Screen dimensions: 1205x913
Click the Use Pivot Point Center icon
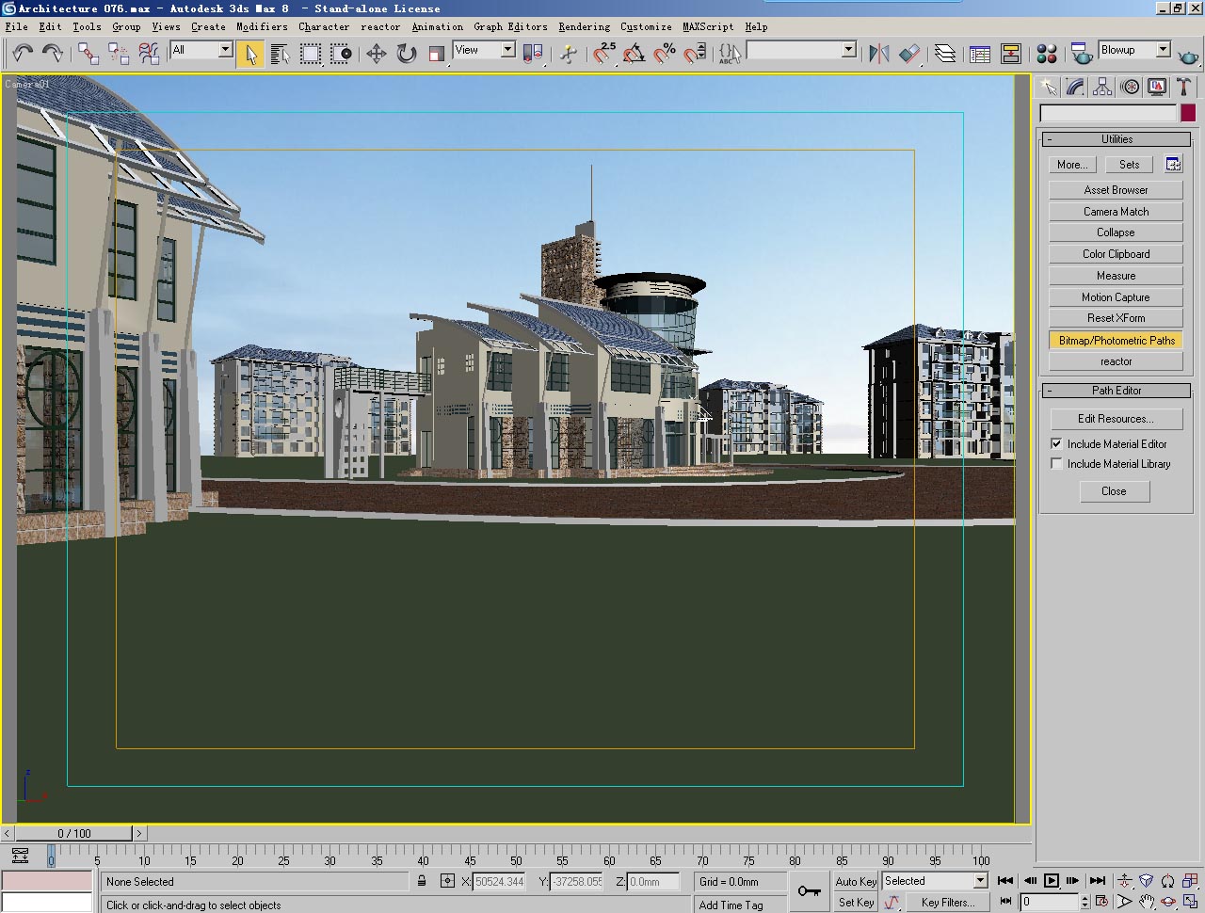533,54
